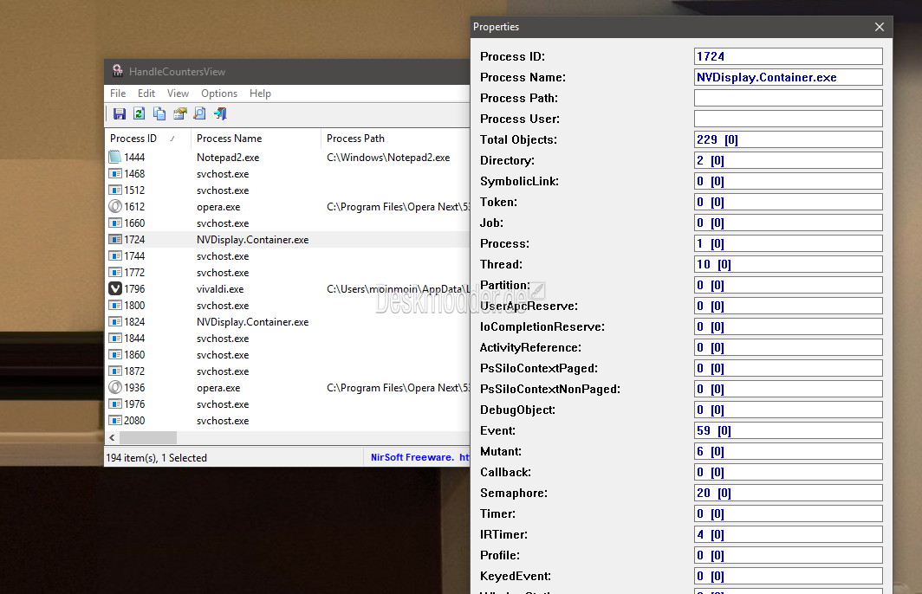Open the File menu
This screenshot has width=922, height=594.
118,94
